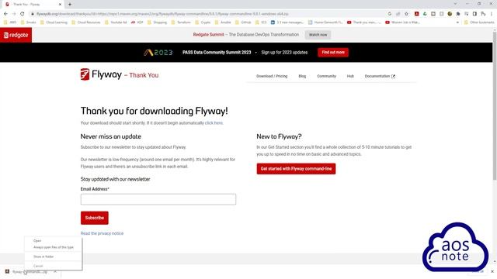The height and width of the screenshot is (279, 497).
Task: Click the forward navigation arrow
Action: [14, 14]
